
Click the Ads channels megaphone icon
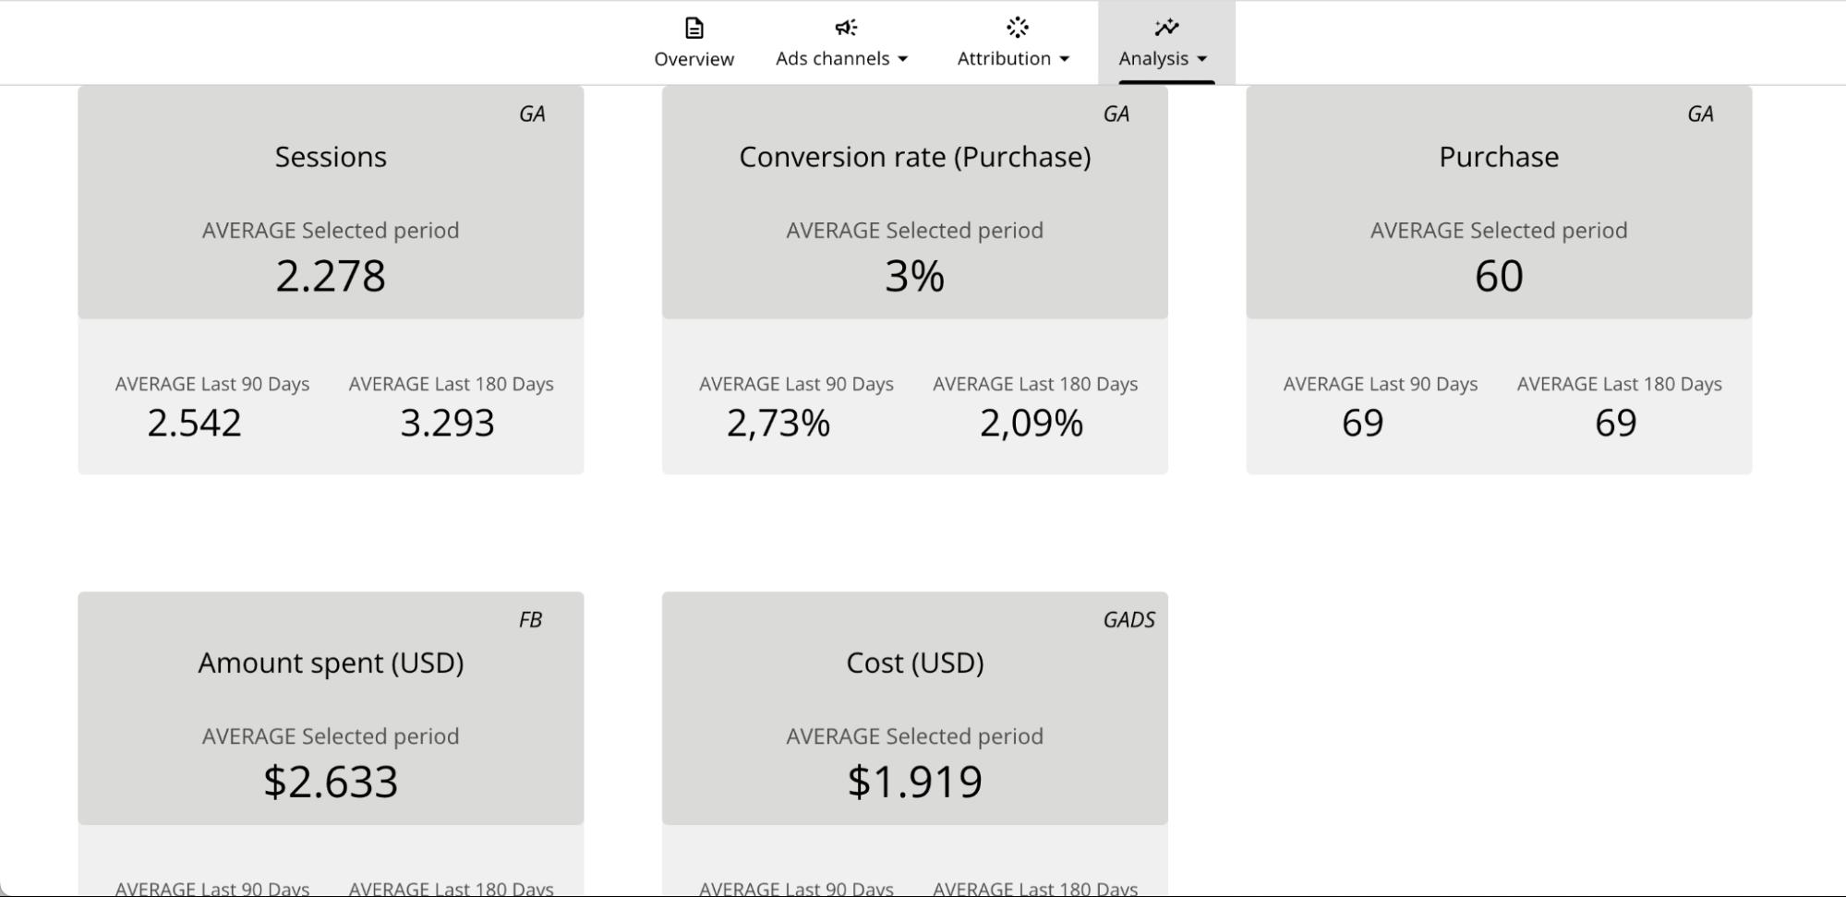click(845, 28)
